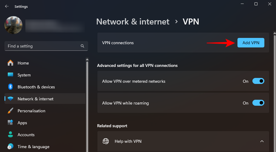Click the search magnifier icon

[x=82, y=46]
